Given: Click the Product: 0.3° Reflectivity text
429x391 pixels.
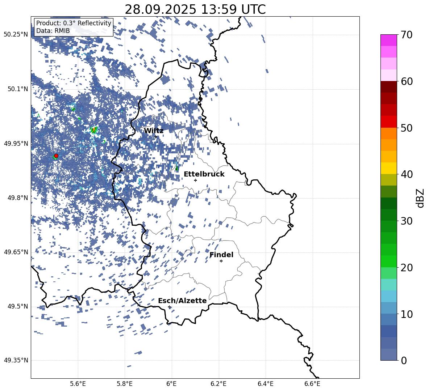Looking at the screenshot, I should tap(74, 23).
